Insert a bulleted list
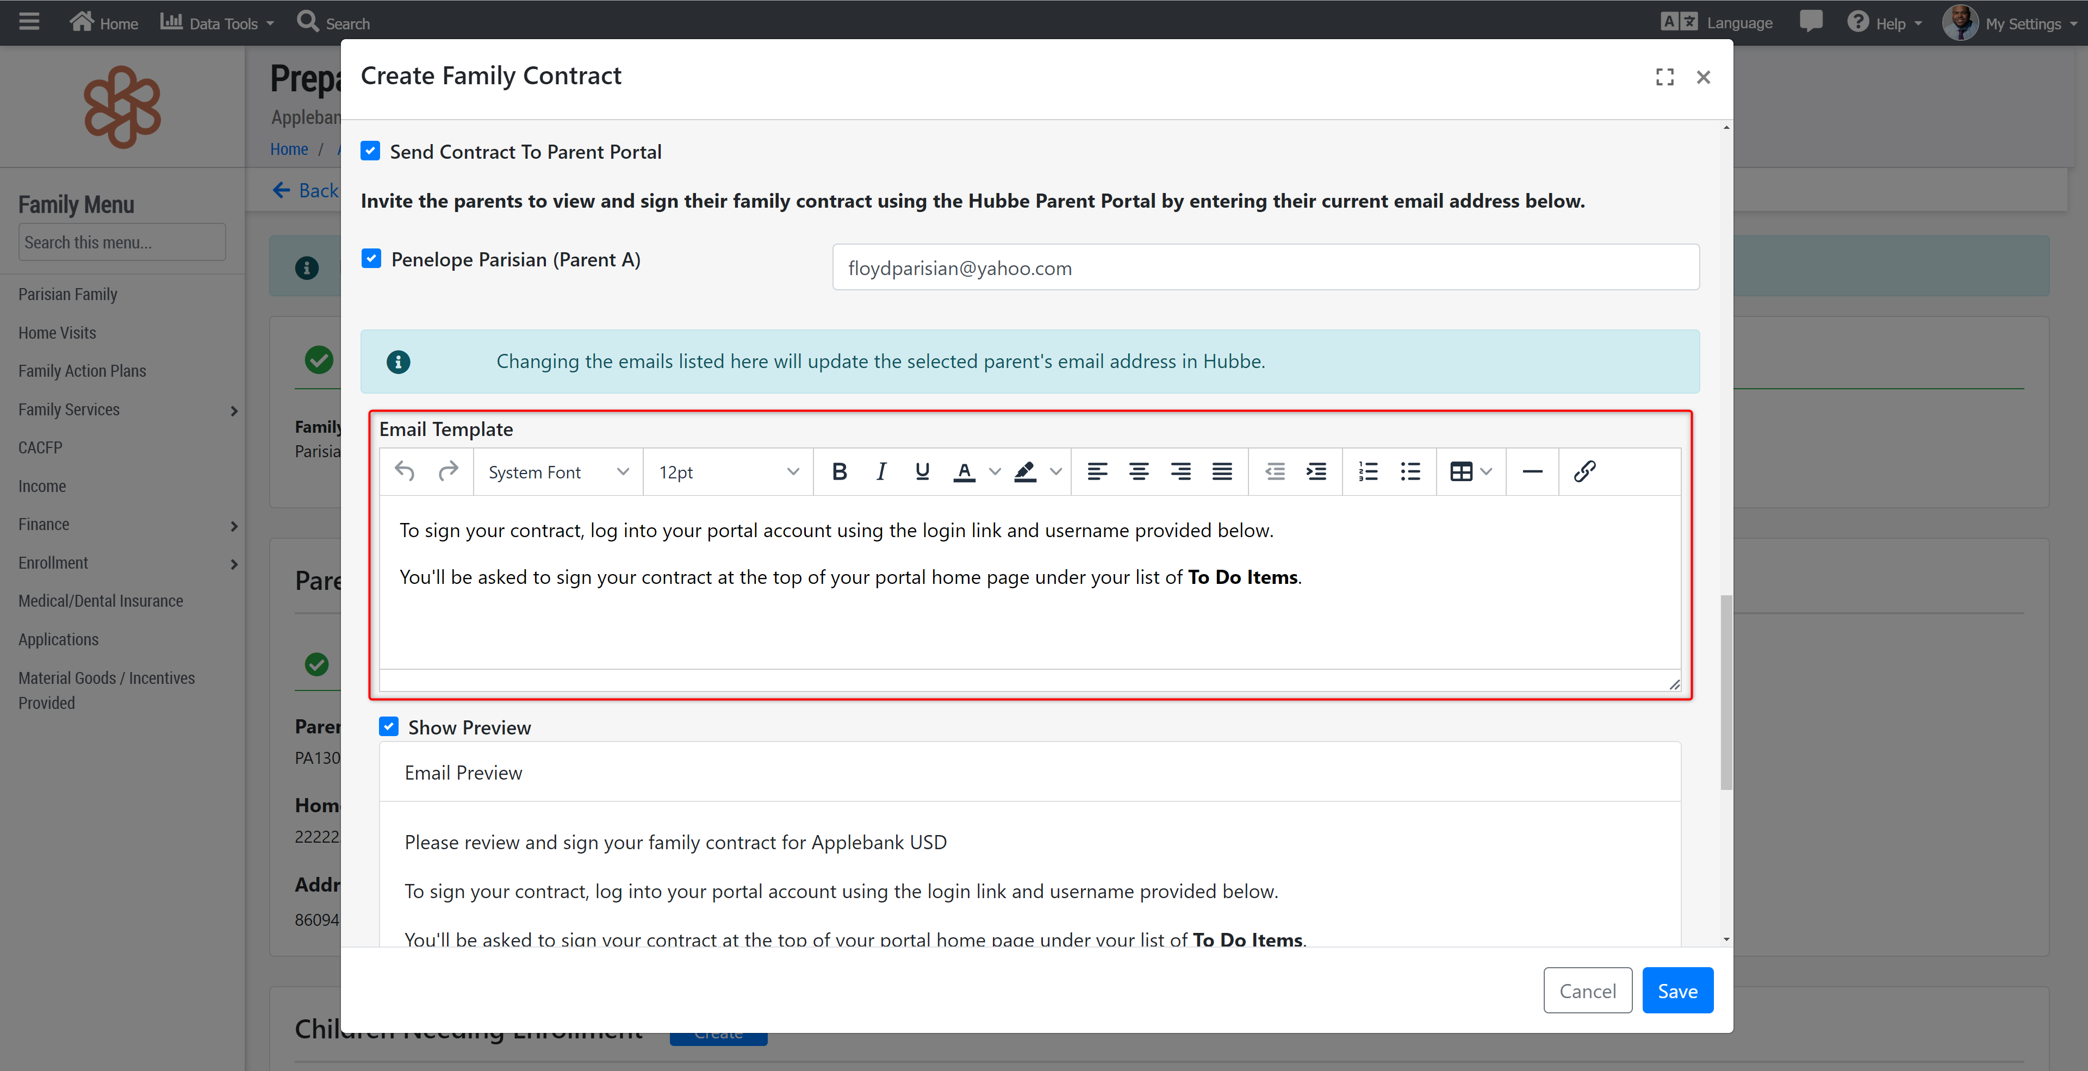Image resolution: width=2088 pixels, height=1071 pixels. click(1409, 471)
